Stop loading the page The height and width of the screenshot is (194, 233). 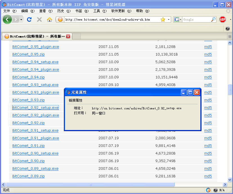tap(39, 19)
